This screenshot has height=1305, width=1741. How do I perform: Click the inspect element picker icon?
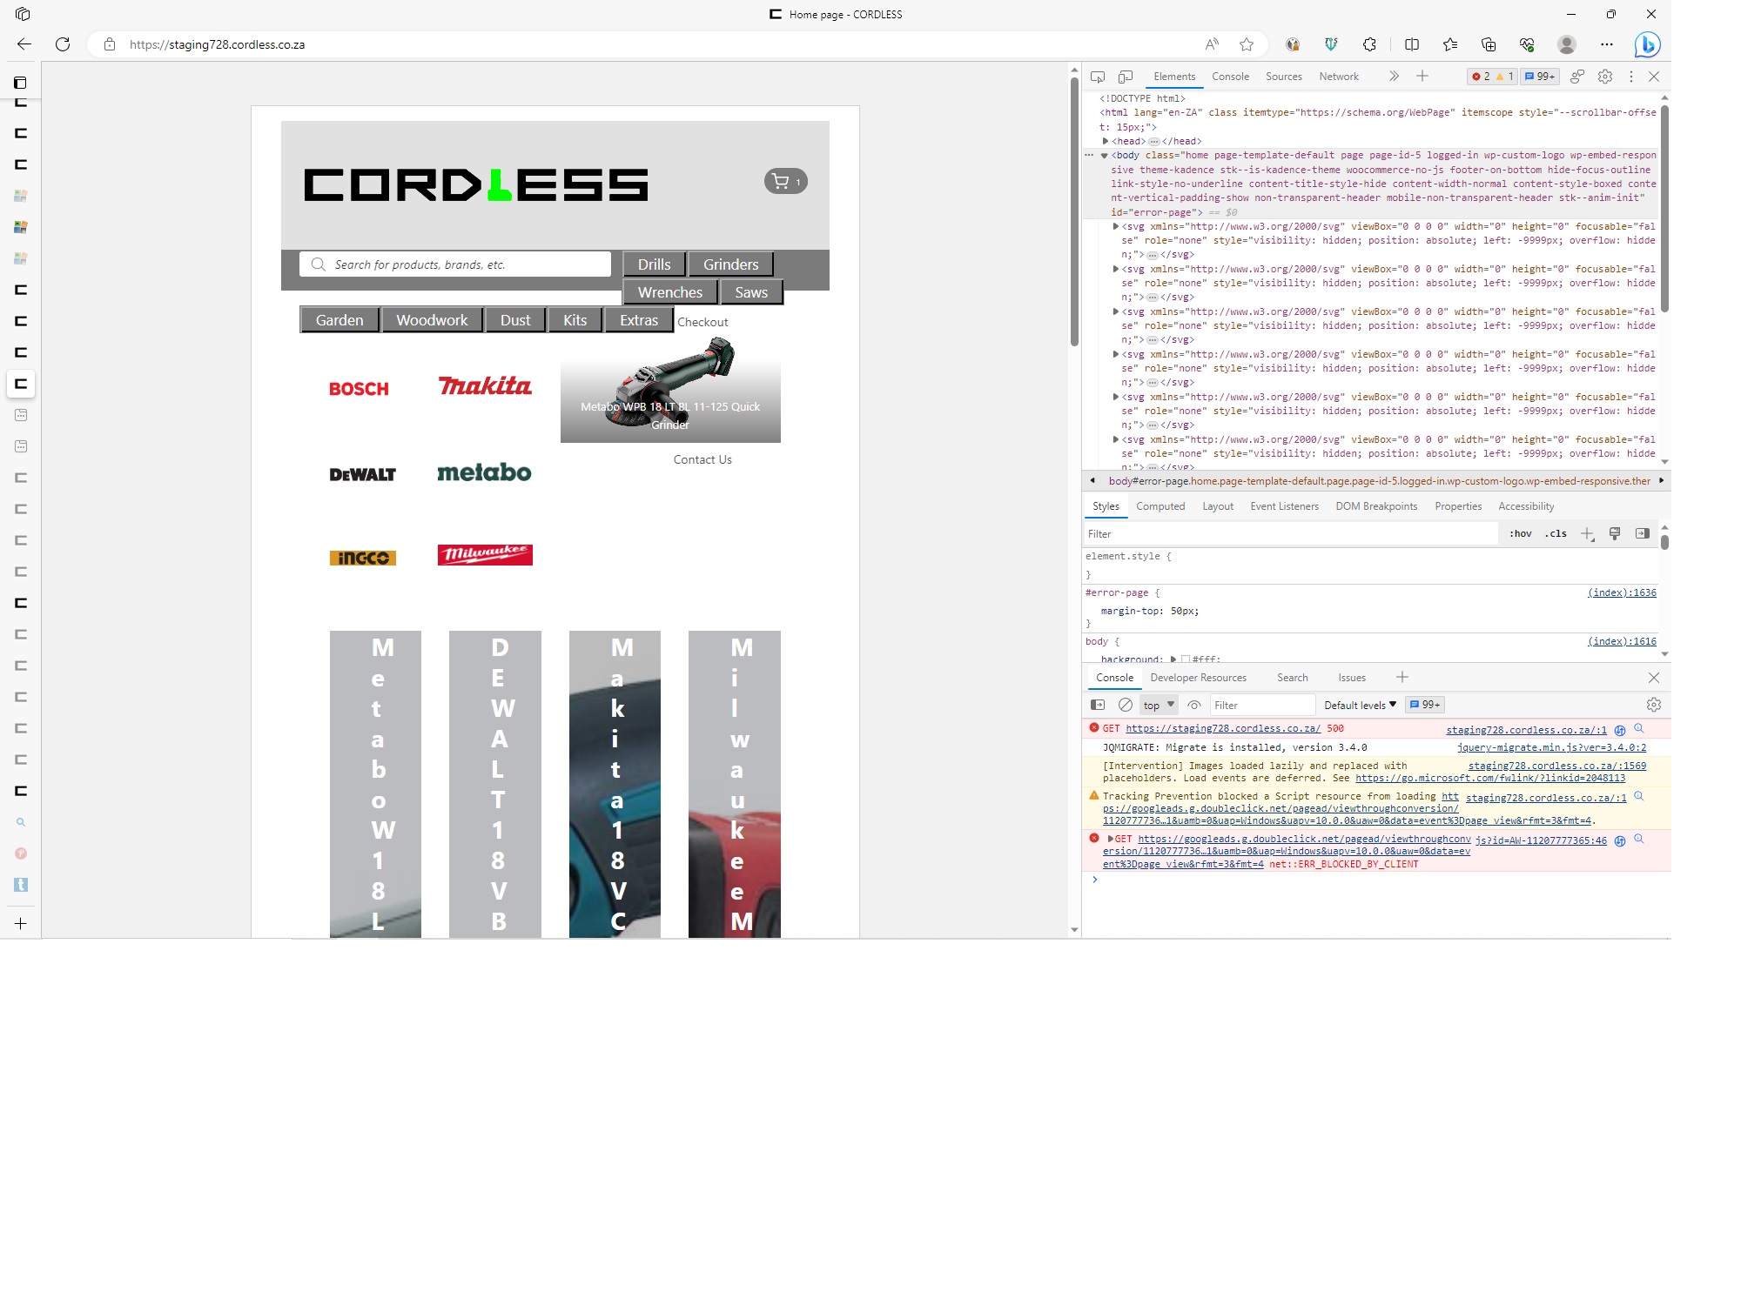1098,77
